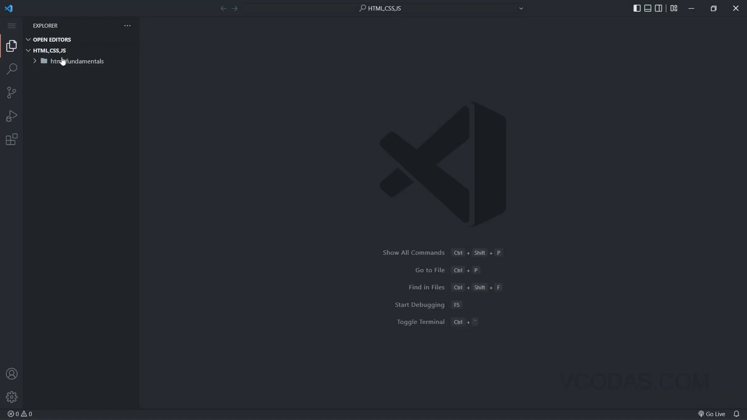Click the EXPLORER panel title
The width and height of the screenshot is (747, 420).
(45, 26)
